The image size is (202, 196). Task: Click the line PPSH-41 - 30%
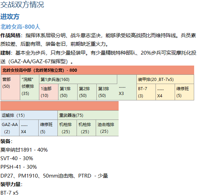(19, 167)
